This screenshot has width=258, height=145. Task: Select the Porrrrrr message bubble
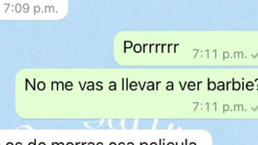coord(186,48)
